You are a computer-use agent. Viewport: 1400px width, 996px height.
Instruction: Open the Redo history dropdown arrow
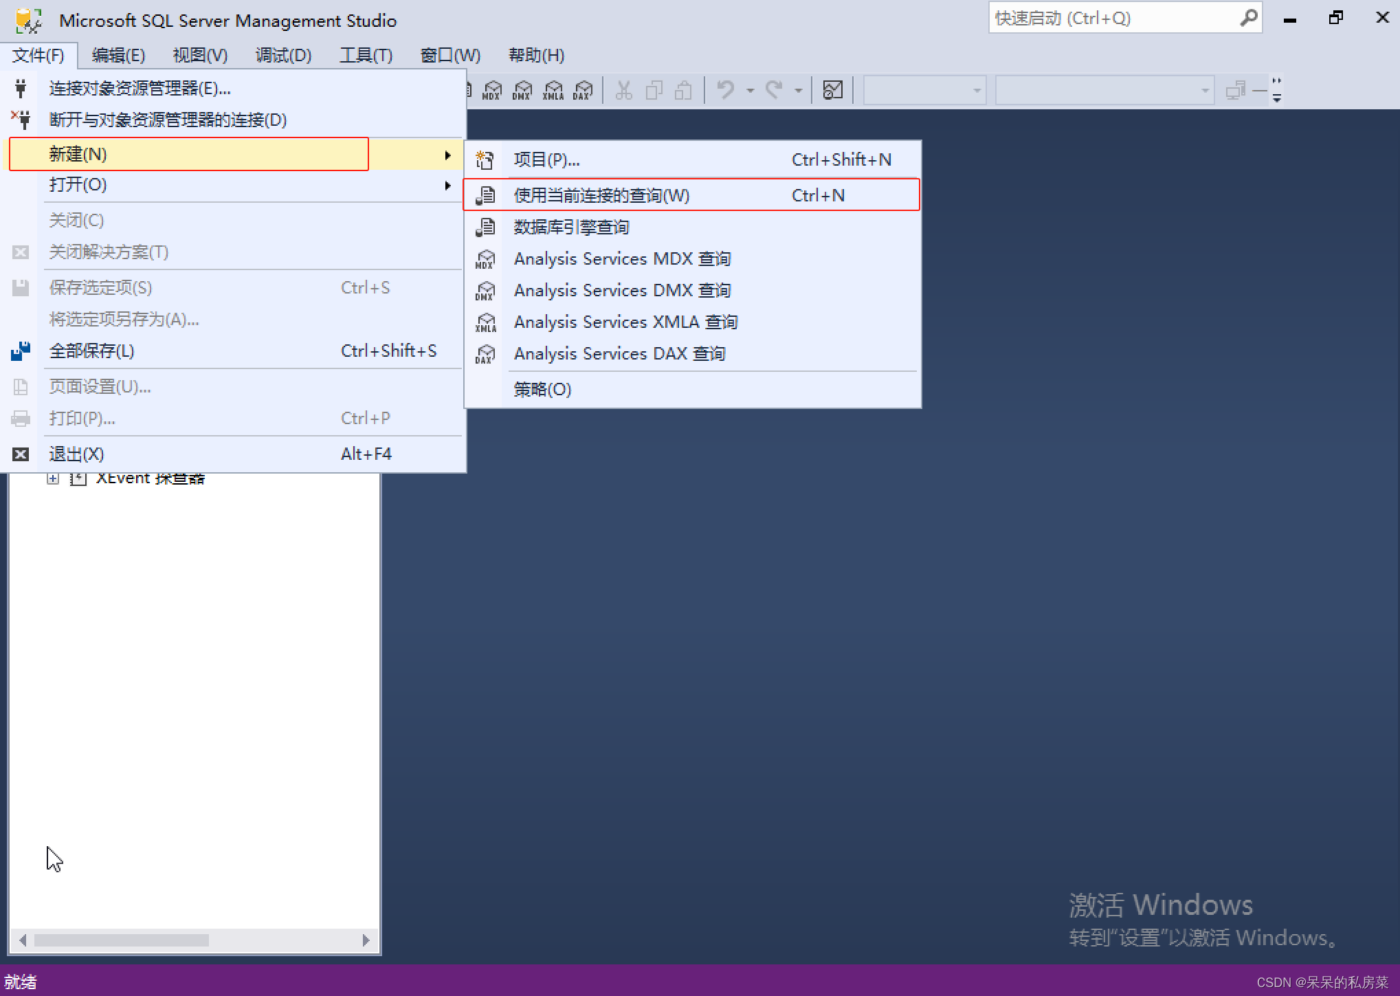click(798, 90)
